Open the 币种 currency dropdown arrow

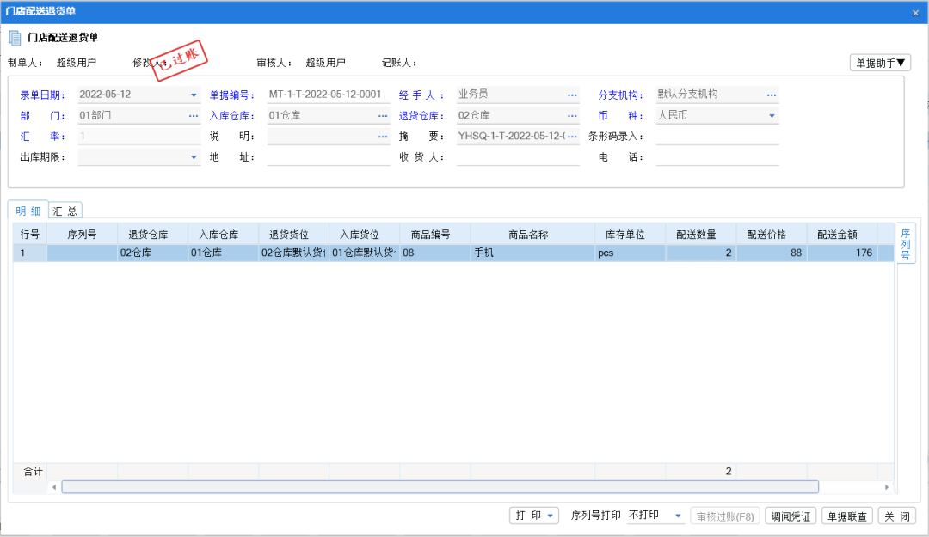(772, 115)
